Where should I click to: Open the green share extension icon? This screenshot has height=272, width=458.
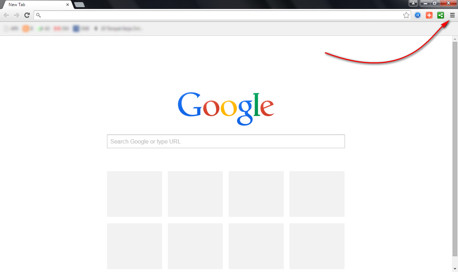(x=440, y=15)
